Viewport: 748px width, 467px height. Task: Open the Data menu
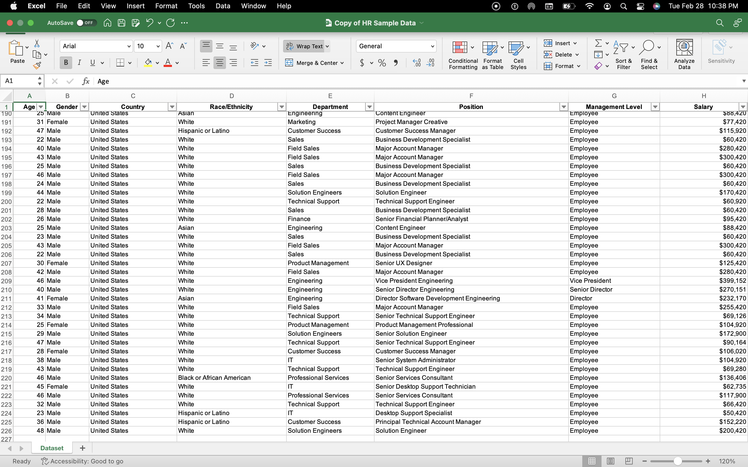[x=223, y=6]
